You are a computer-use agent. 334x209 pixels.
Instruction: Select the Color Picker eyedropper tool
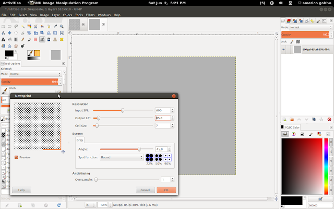pos(55,27)
